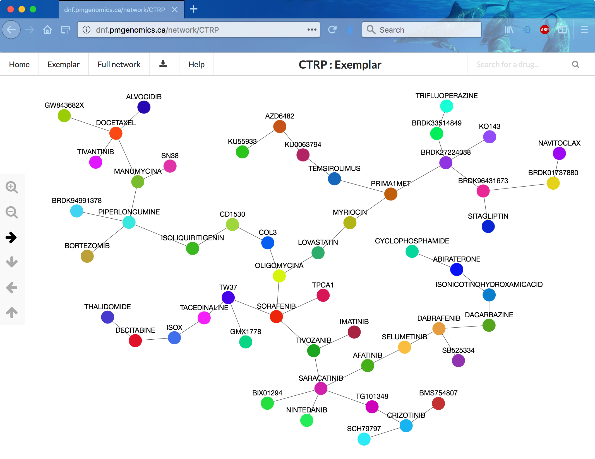Open the Exemplar menu item
Image resolution: width=595 pixels, height=459 pixels.
pyautogui.click(x=63, y=64)
